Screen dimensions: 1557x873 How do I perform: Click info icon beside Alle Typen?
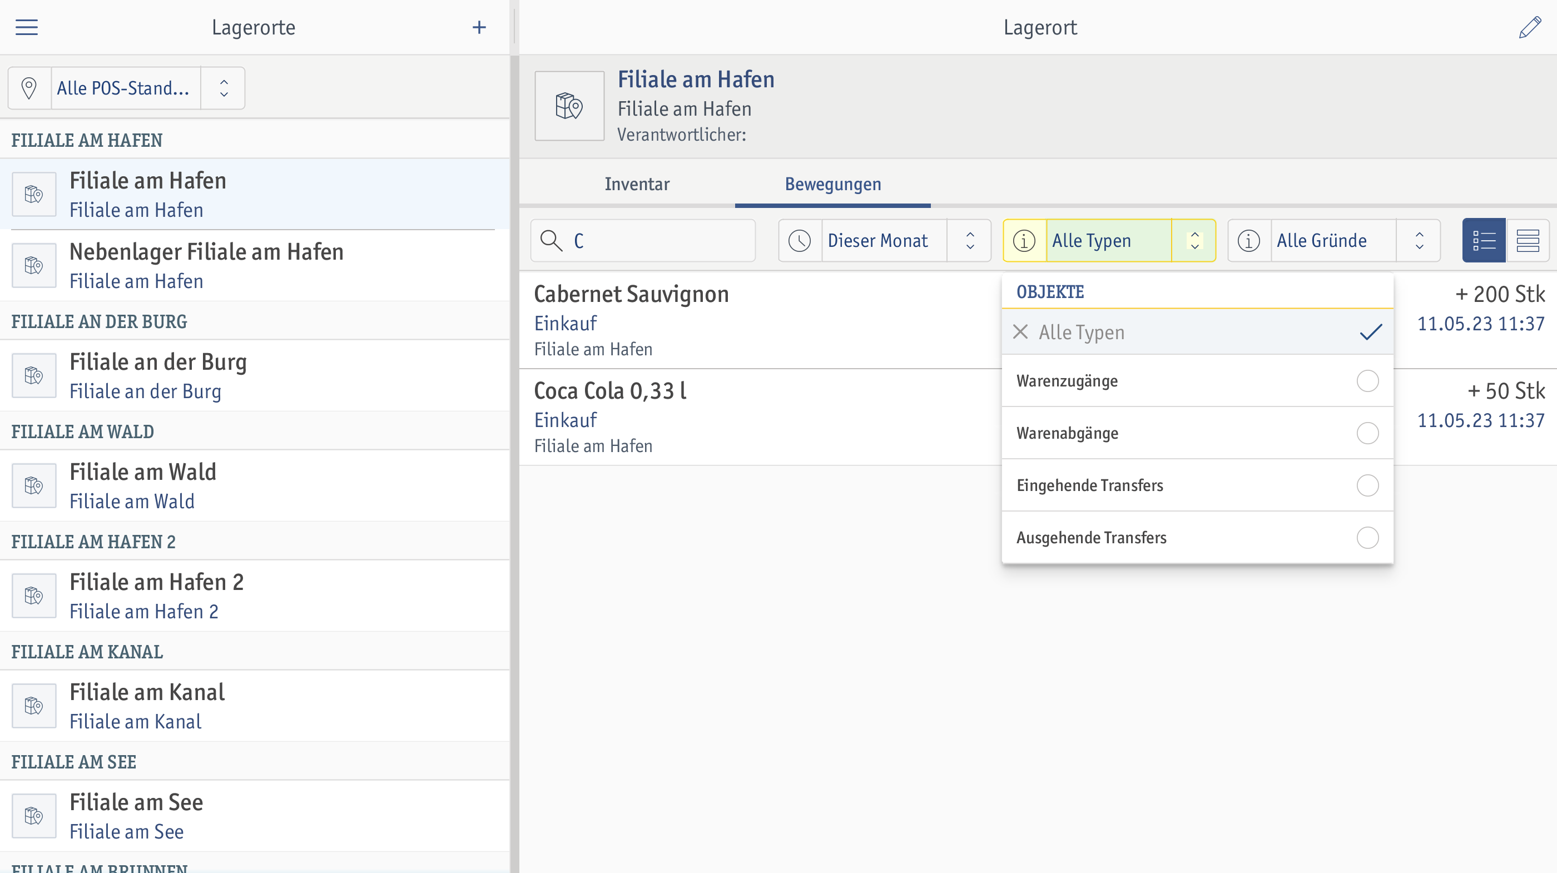tap(1024, 240)
